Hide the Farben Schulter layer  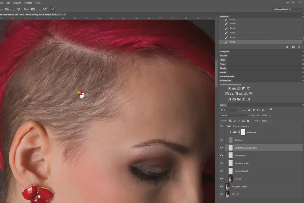[x=222, y=163]
